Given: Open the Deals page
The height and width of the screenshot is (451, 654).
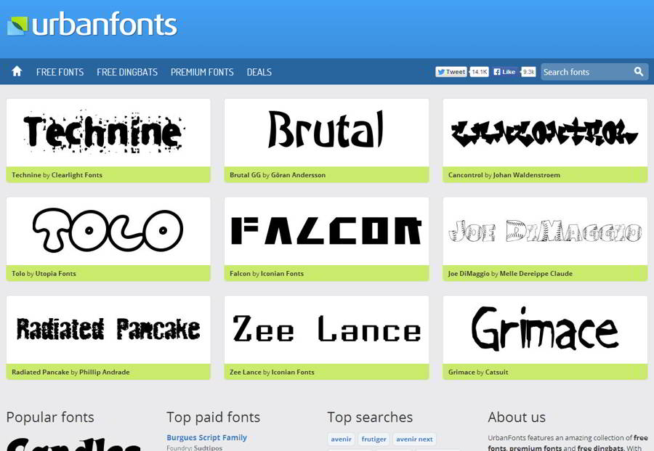Looking at the screenshot, I should coord(259,72).
